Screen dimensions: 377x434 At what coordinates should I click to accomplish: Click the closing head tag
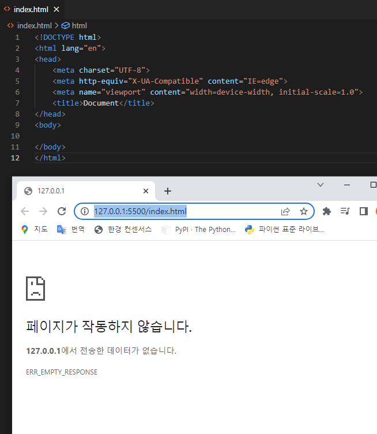coord(50,114)
